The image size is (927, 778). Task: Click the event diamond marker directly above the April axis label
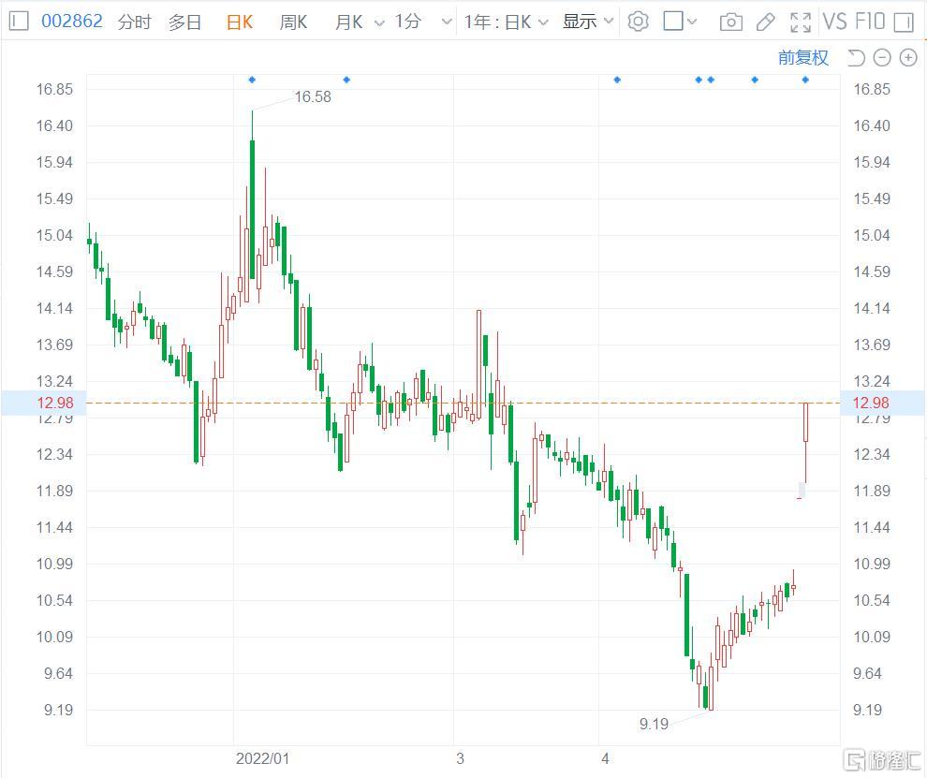tap(617, 80)
